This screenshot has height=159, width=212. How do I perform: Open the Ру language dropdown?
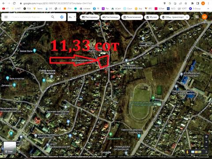point(72,17)
